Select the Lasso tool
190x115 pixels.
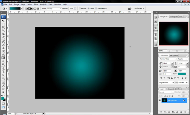coord(3,27)
